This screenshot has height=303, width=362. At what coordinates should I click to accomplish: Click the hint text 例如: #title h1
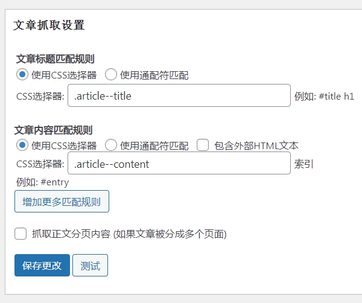click(x=324, y=96)
